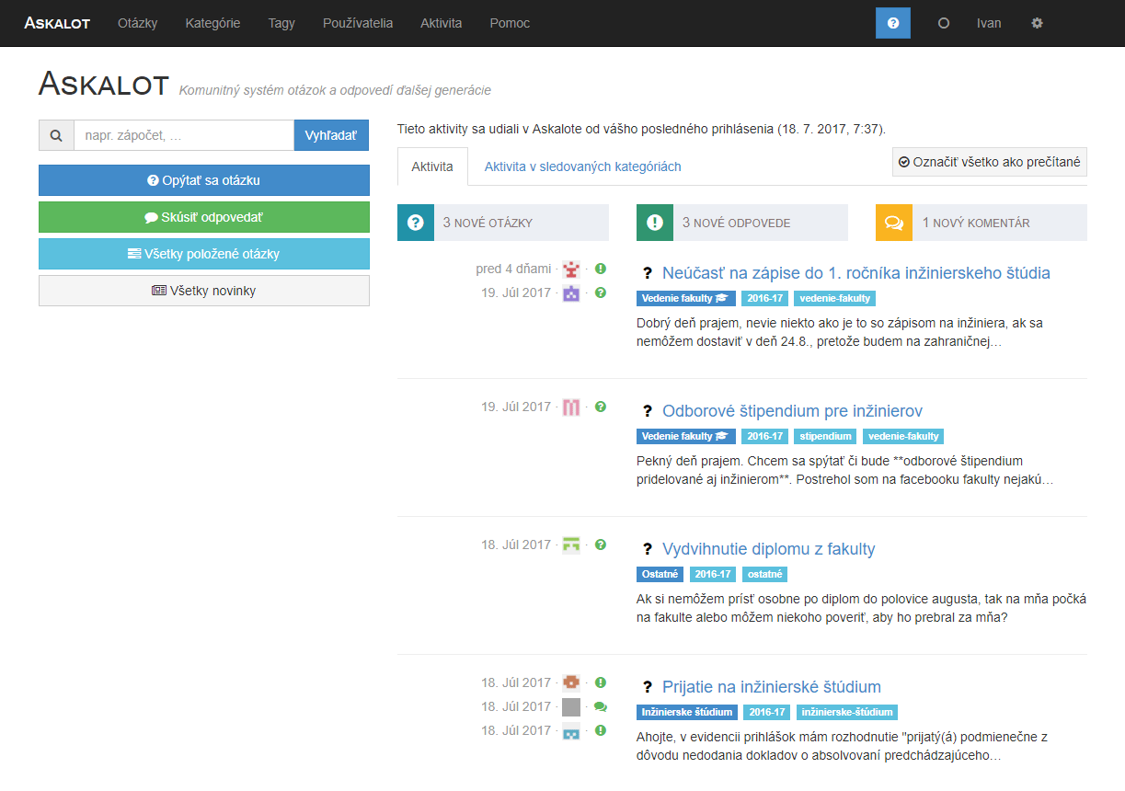Open the Používatelia navigation item
This screenshot has width=1125, height=791.
click(357, 23)
